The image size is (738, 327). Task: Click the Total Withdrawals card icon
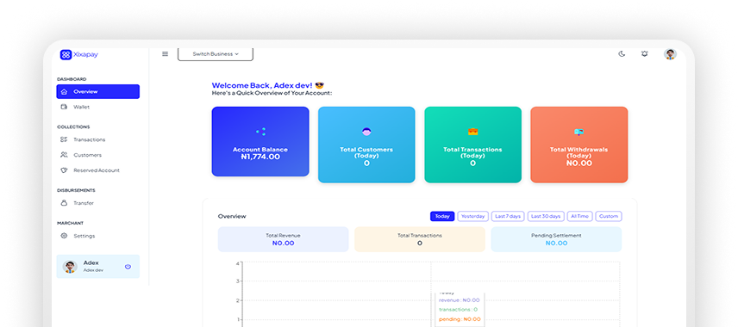coord(579,132)
